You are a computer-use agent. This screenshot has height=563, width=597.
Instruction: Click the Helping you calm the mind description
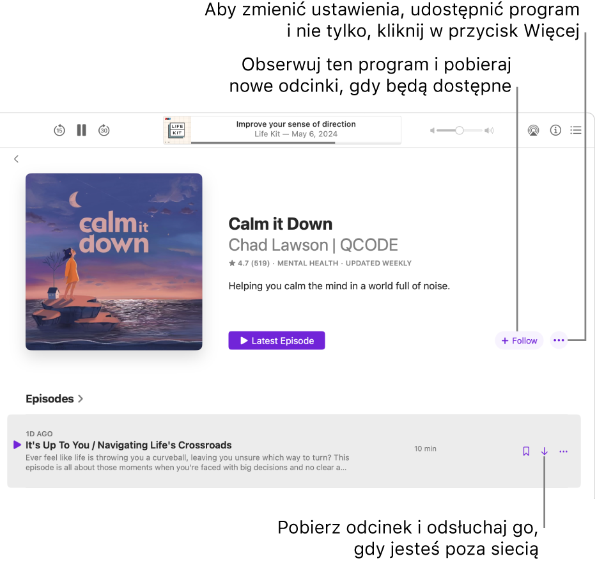coord(339,286)
